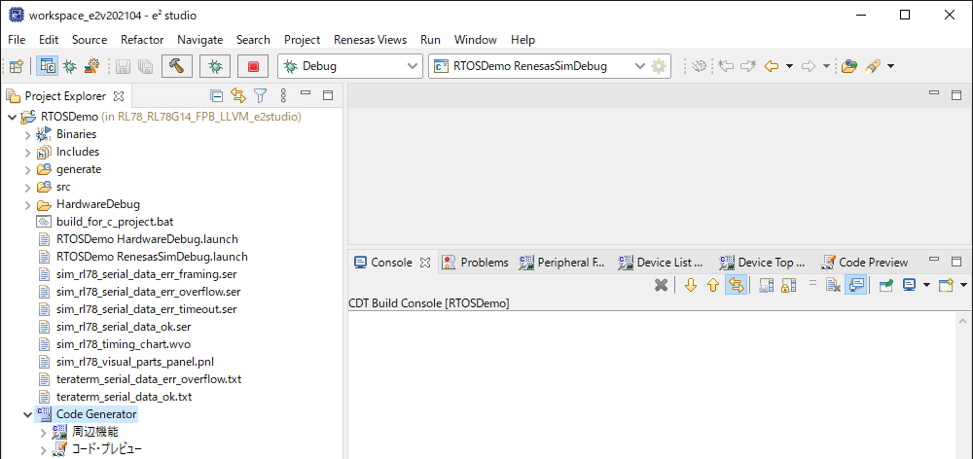
Task: Open the Display Selected Console dropdown arrow
Action: point(927,285)
